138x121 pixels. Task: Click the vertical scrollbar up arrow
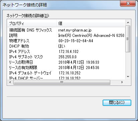point(128,23)
